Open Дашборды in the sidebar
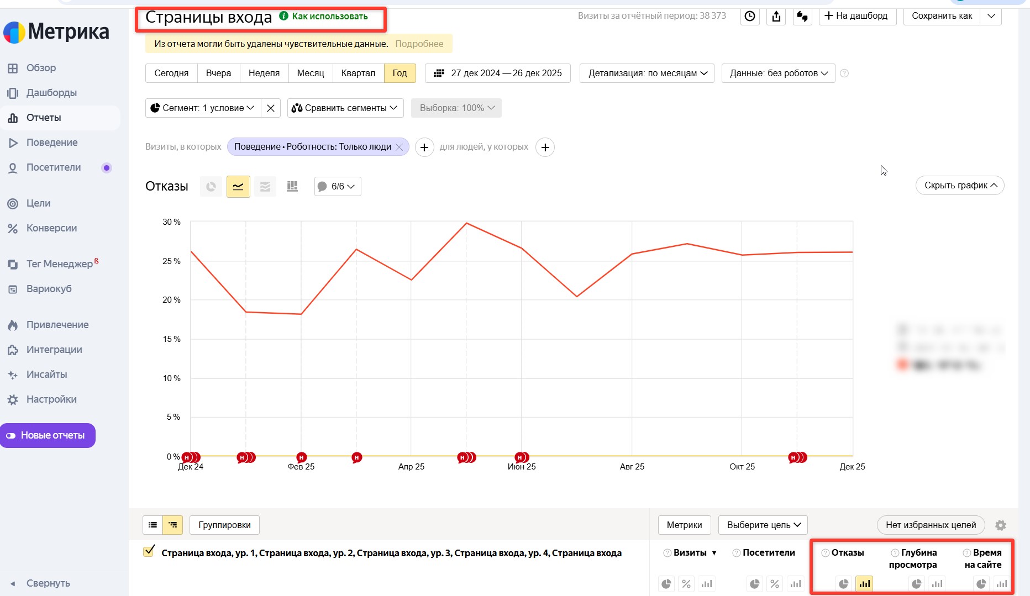This screenshot has height=596, width=1030. coord(51,93)
